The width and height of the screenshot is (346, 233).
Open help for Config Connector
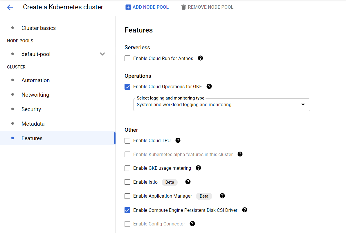click(192, 223)
